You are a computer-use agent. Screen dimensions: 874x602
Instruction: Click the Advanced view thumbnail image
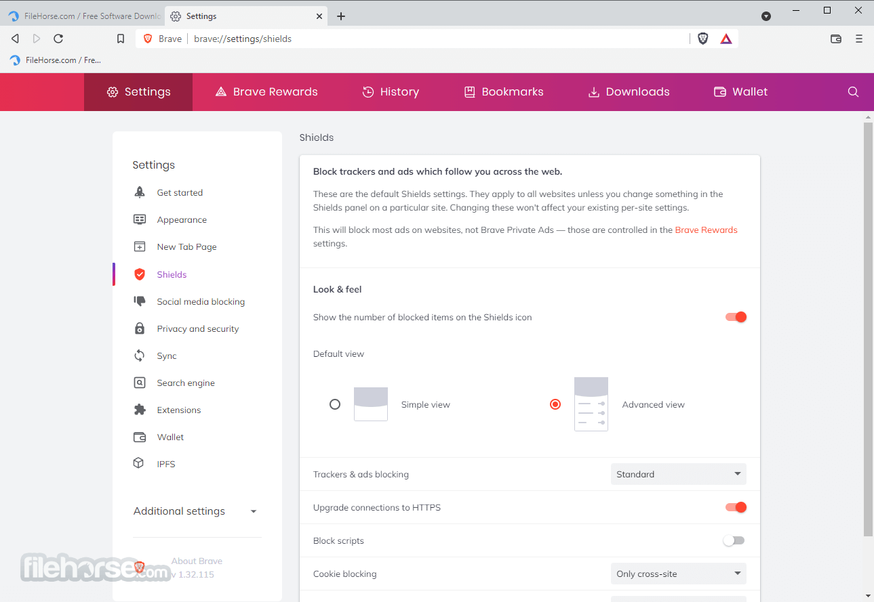(591, 404)
